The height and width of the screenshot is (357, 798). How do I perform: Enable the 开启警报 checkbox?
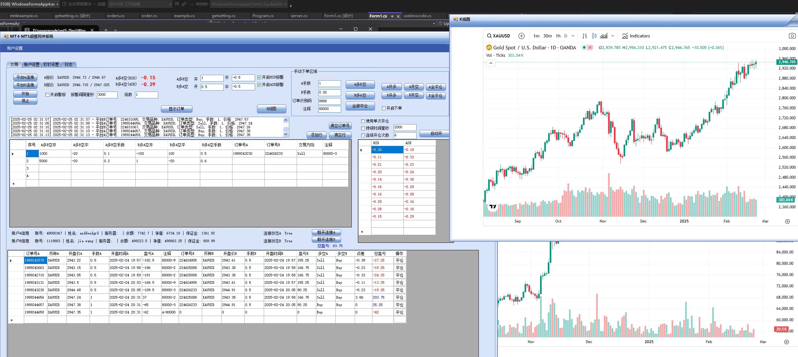pos(47,95)
